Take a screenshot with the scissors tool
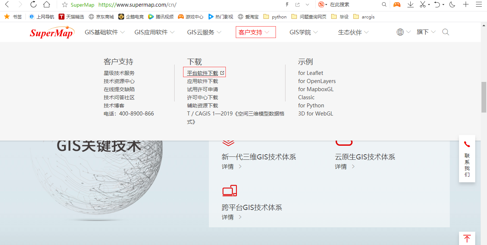487x245 pixels. 422,5
